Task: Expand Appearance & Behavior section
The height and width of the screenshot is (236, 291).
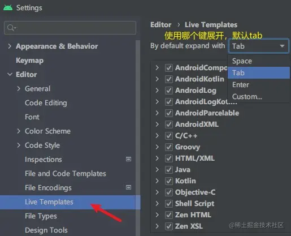Action: tap(10, 46)
